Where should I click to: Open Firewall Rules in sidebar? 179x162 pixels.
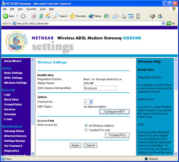coord(13,104)
